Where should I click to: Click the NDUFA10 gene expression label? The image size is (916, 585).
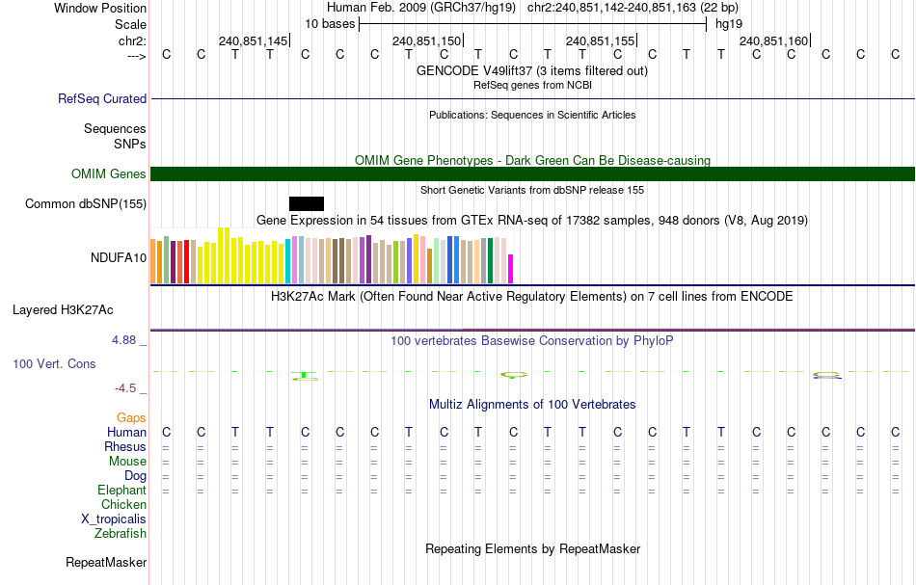pos(119,257)
